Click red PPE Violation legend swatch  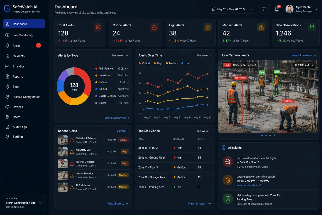[x=96, y=69]
